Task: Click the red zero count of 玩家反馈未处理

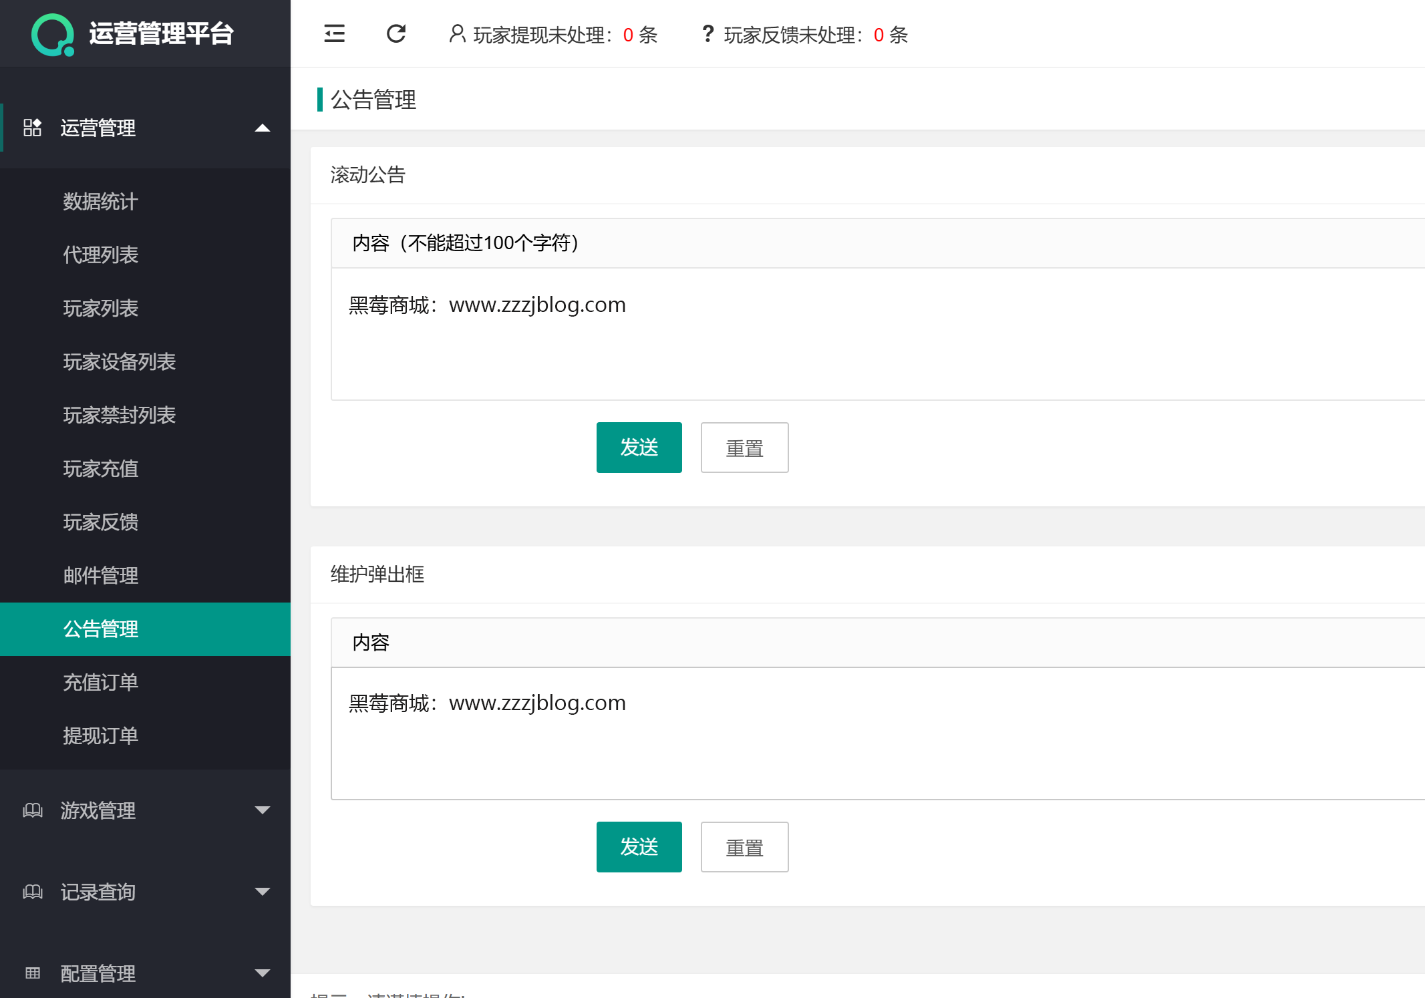Action: (x=879, y=35)
